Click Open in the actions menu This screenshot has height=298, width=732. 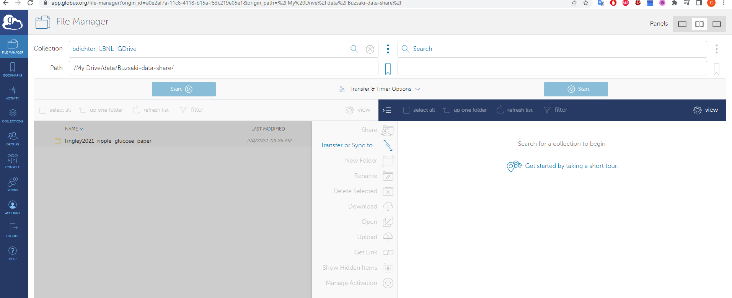(x=377, y=222)
